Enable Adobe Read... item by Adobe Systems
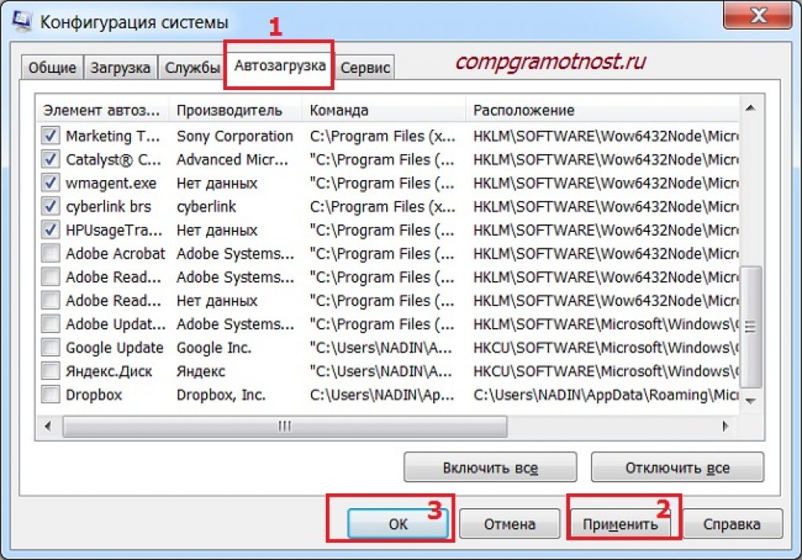This screenshot has width=802, height=560. 50,276
